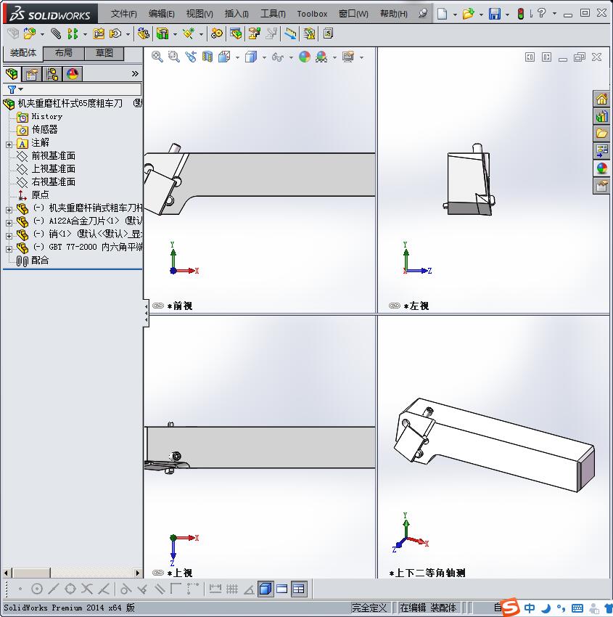613x617 pixels.
Task: Open Appearances color ball in task pane
Action: click(601, 168)
